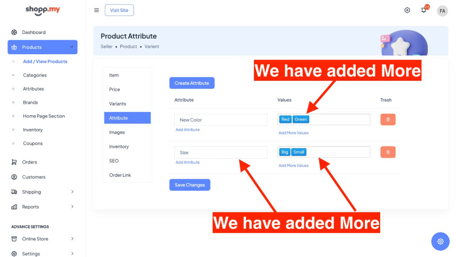Collapse the Products sidebar section
The image size is (456, 257).
(72, 47)
